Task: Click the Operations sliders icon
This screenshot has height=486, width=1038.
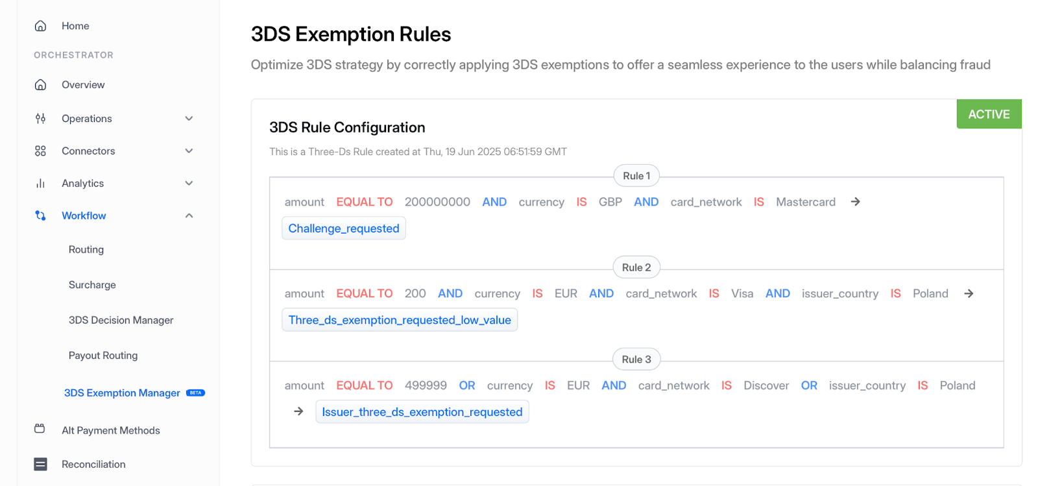Action: (40, 119)
